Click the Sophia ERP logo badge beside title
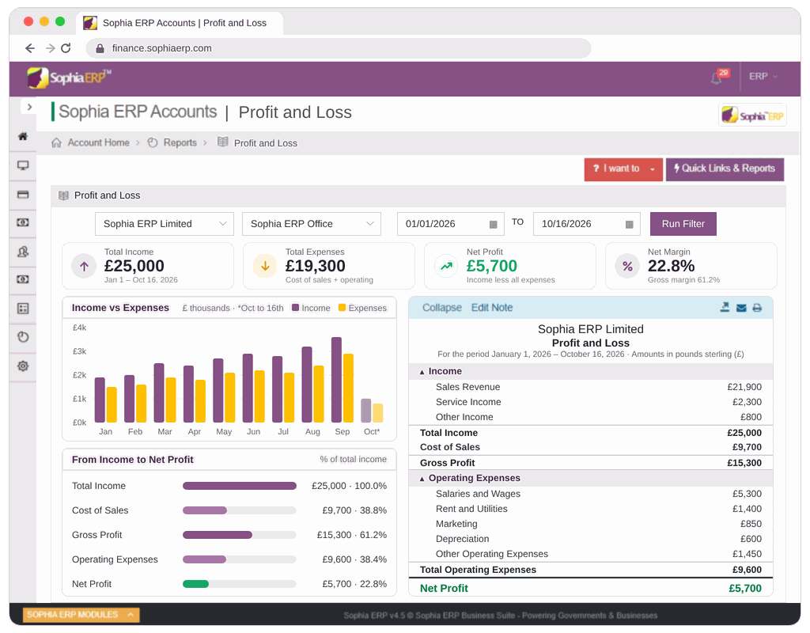810x633 pixels. pos(752,115)
